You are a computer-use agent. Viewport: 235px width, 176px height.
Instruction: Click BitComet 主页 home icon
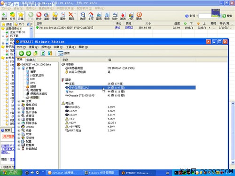[x=91, y=16]
